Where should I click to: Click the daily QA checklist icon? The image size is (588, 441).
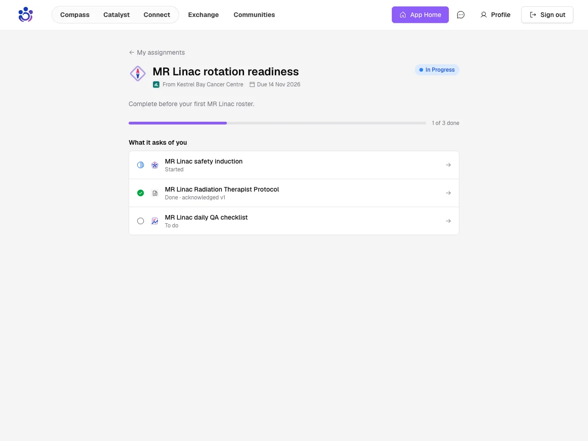[x=155, y=221]
